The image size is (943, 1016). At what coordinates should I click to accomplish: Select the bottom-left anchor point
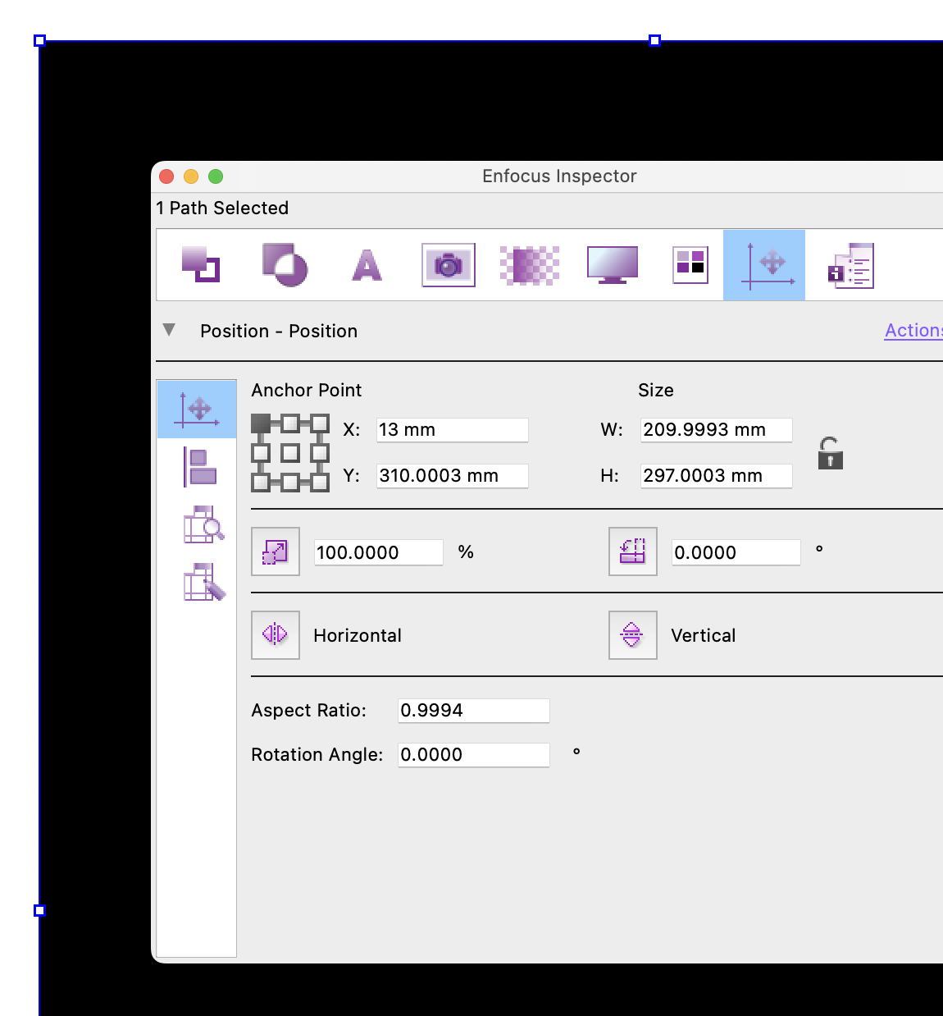[261, 483]
